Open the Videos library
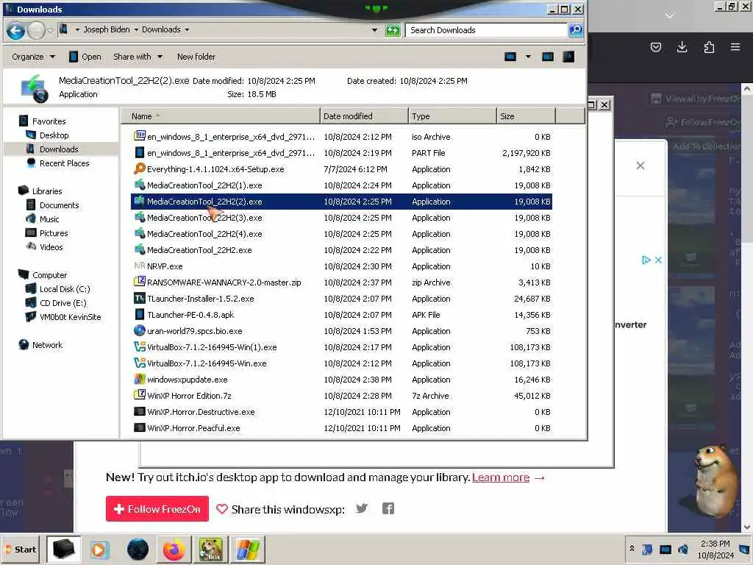The height and width of the screenshot is (565, 753). (51, 247)
